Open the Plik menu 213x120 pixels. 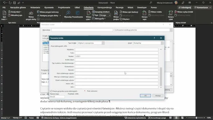click(4, 7)
